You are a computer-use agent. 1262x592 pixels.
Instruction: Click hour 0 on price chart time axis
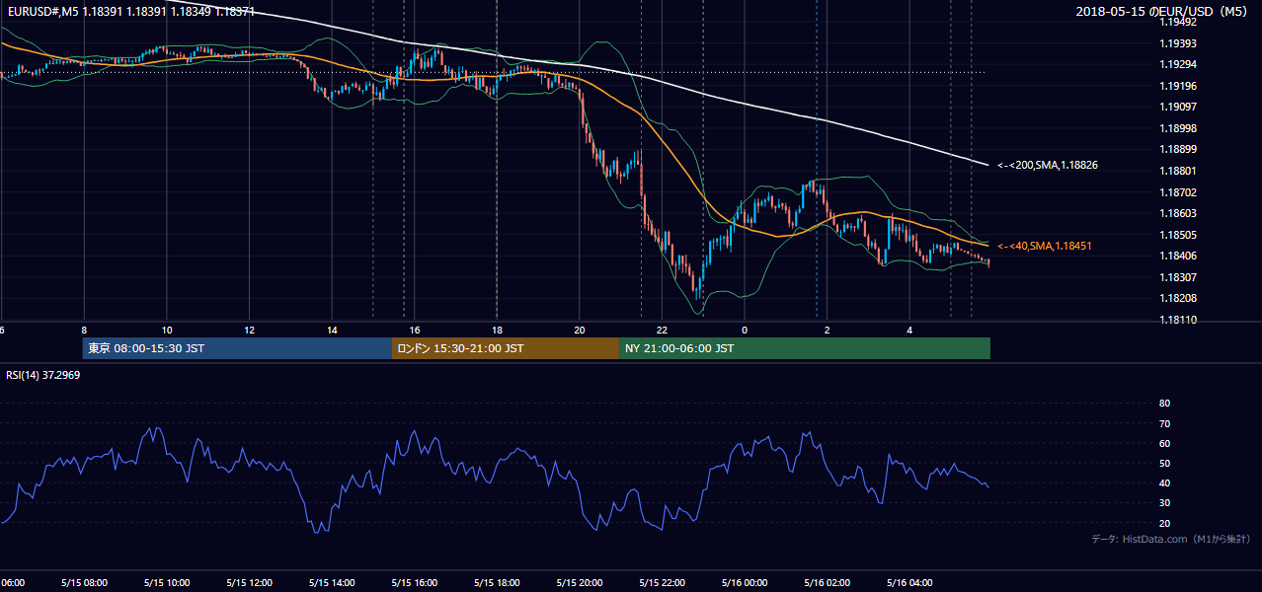pyautogui.click(x=745, y=330)
